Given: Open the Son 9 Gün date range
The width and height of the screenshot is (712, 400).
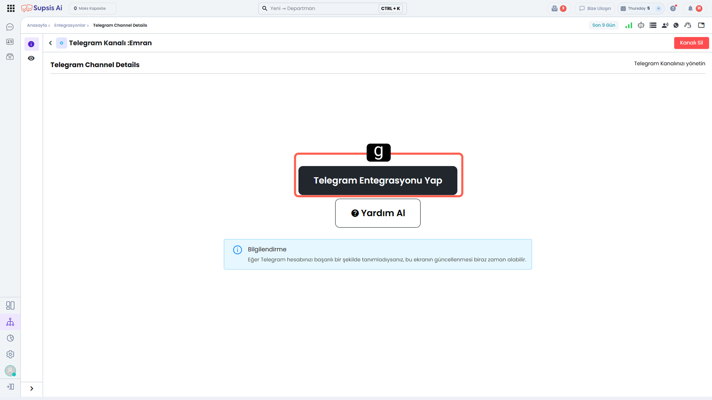Looking at the screenshot, I should coord(604,25).
